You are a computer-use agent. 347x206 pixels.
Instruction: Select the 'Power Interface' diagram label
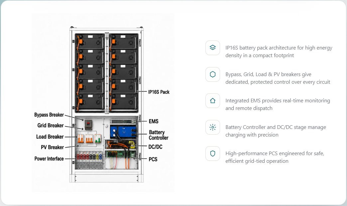[49, 158]
